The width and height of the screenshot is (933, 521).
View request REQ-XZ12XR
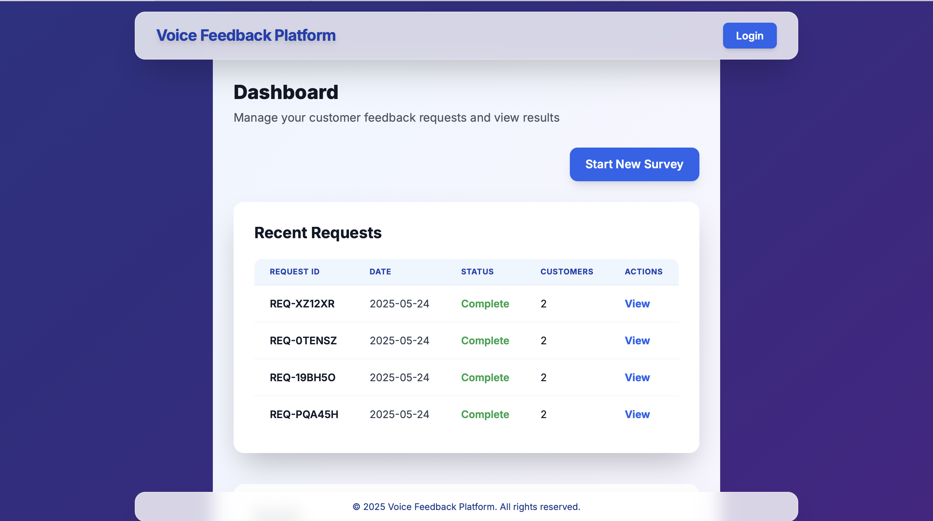[637, 304]
